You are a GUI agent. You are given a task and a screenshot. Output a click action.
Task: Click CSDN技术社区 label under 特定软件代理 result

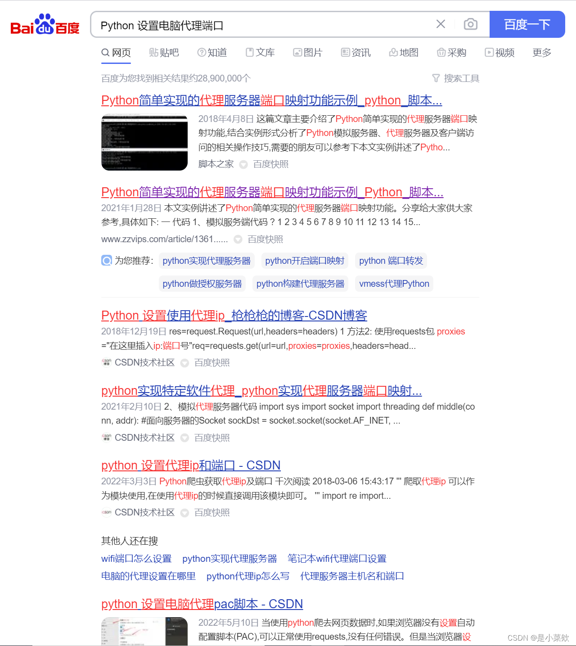tap(144, 438)
